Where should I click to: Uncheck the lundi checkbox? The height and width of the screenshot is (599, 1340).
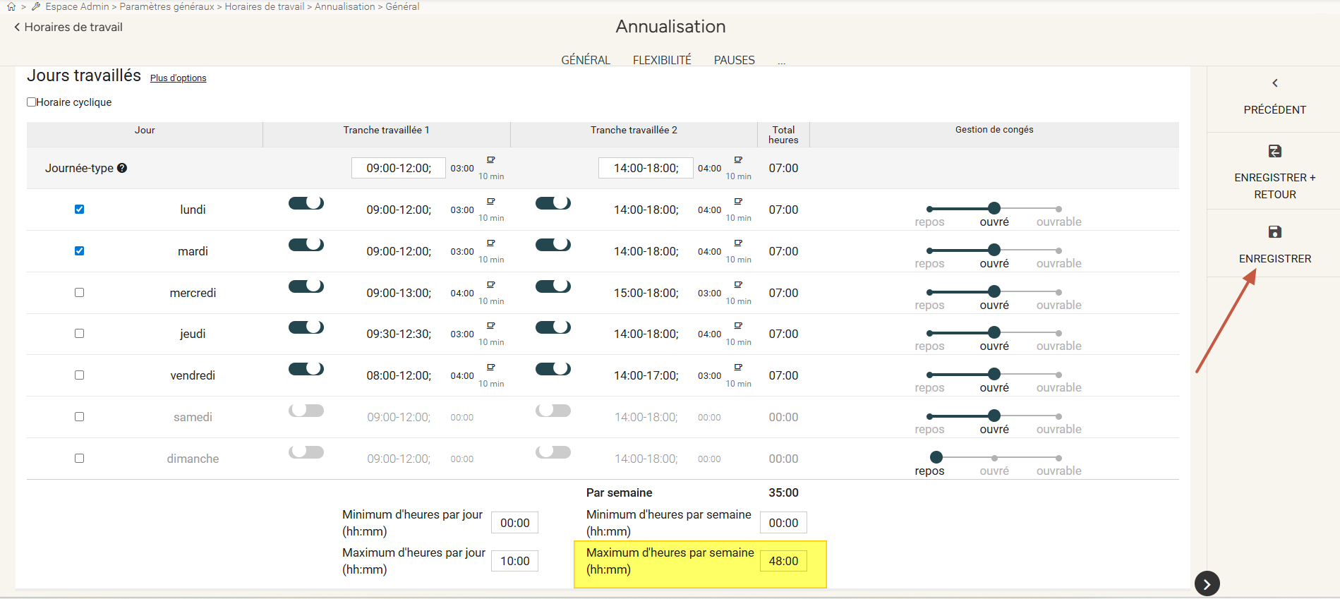tap(80, 210)
